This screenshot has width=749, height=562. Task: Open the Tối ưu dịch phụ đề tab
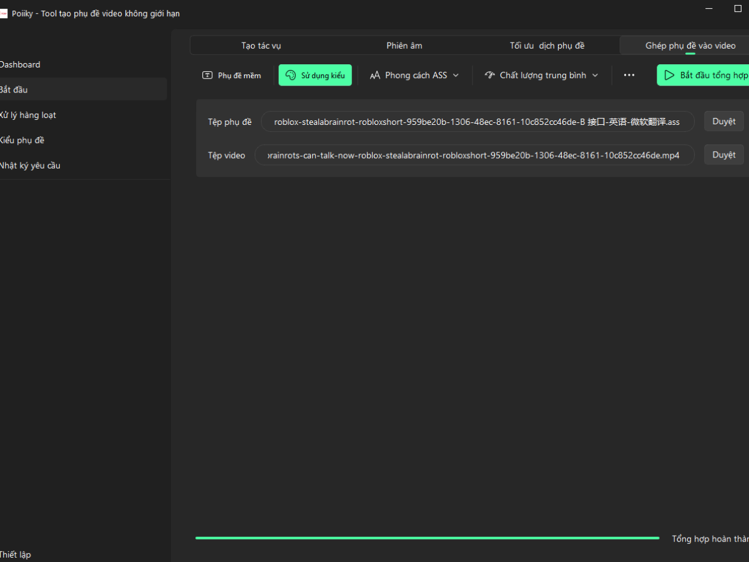(x=547, y=46)
